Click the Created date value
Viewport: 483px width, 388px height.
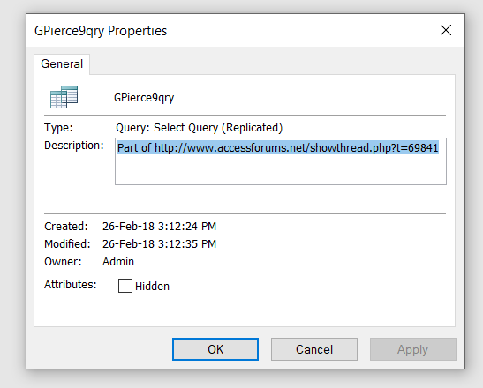click(159, 226)
